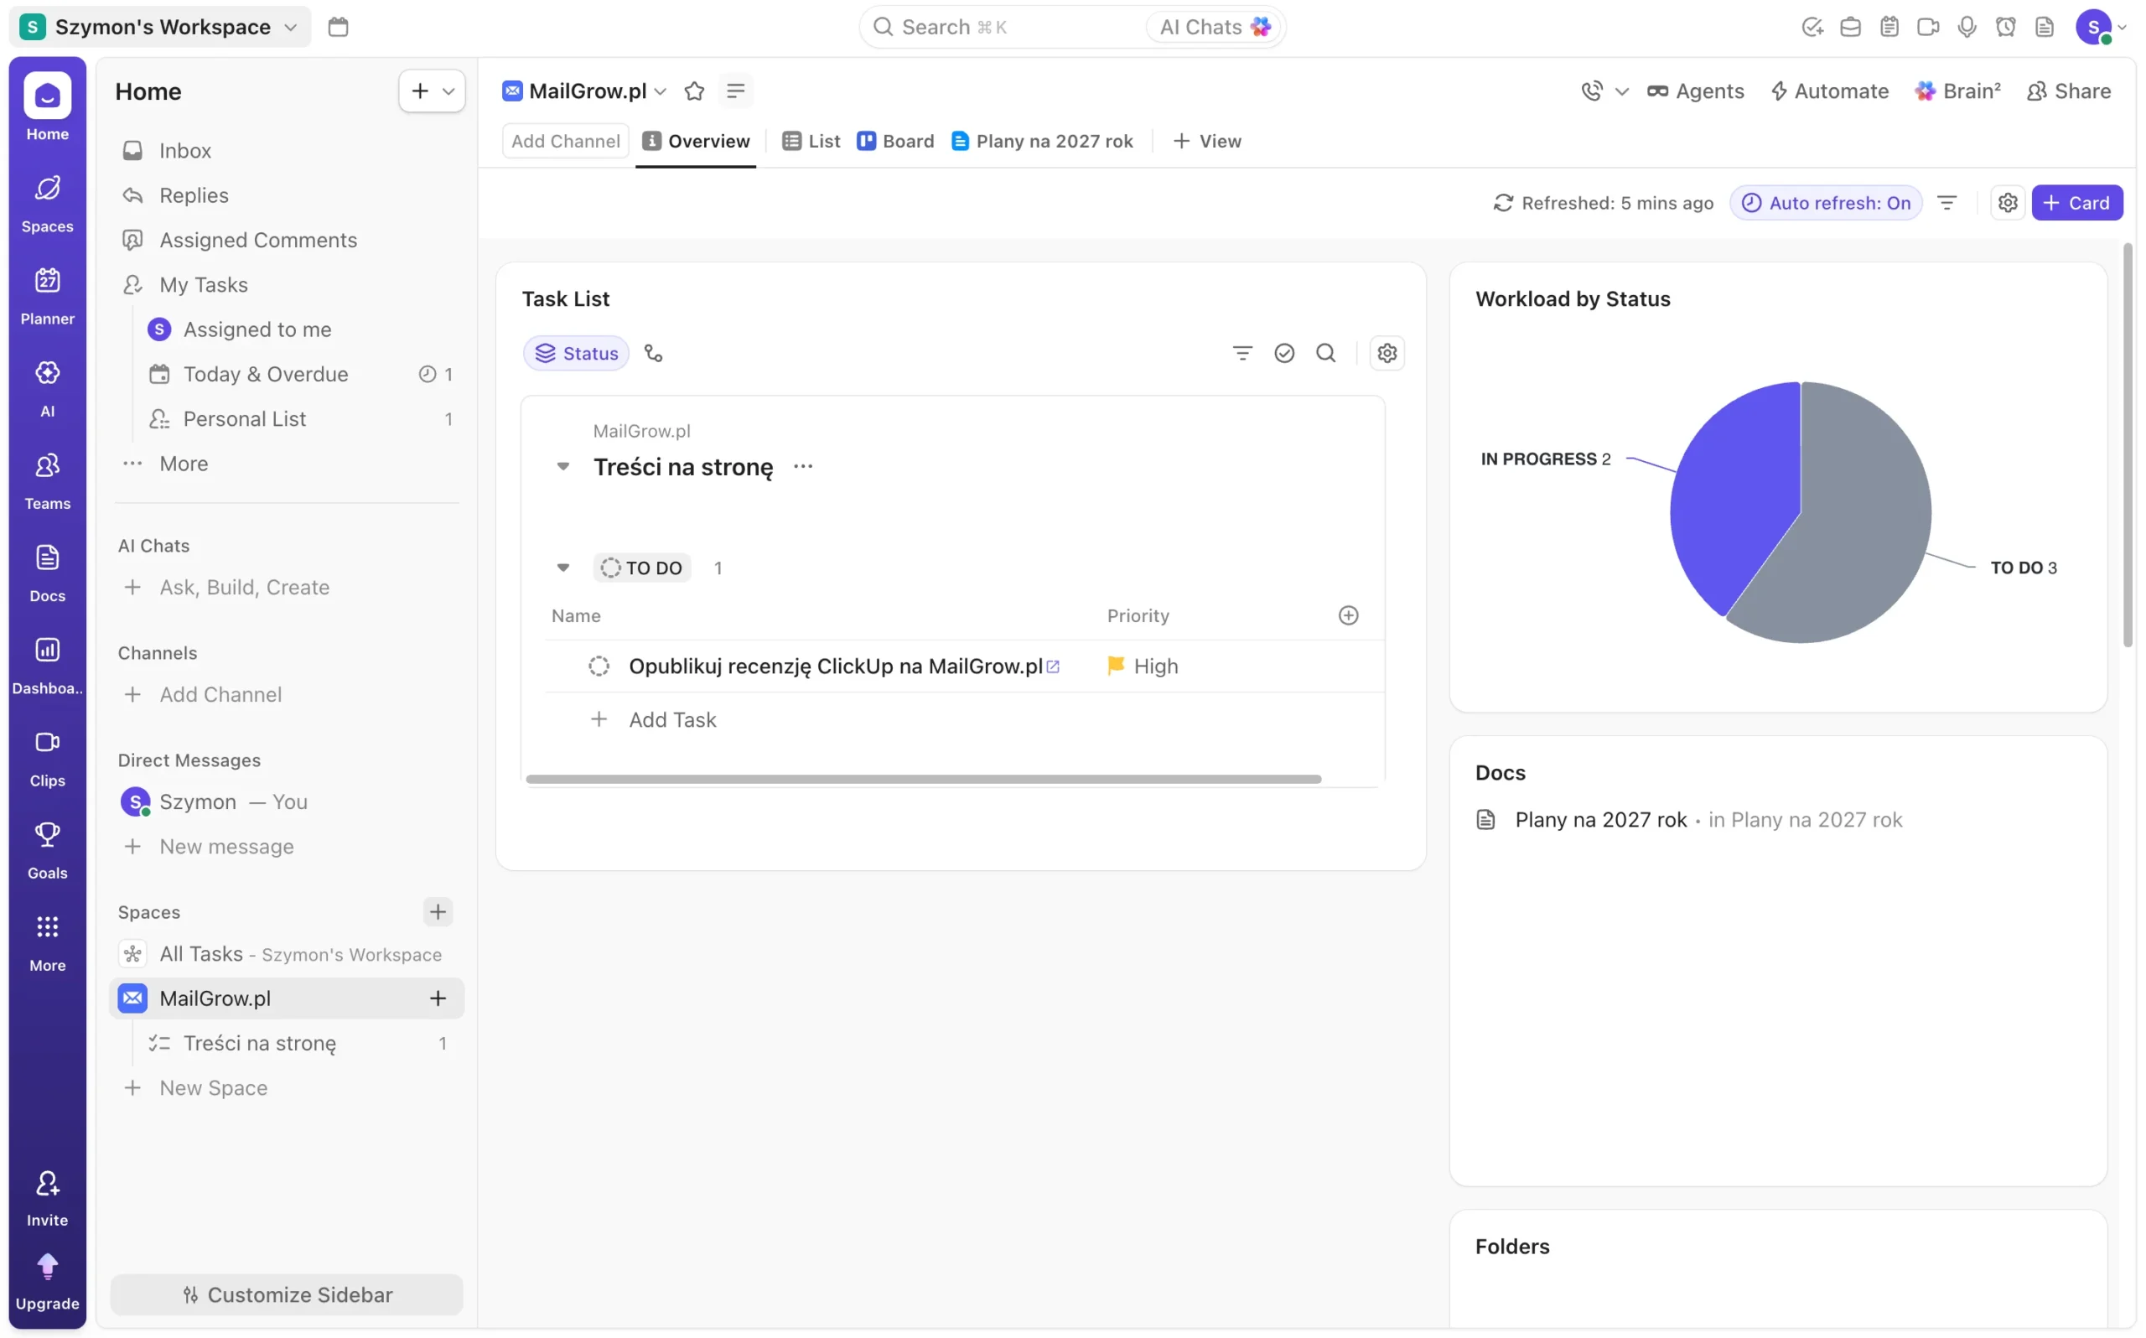The width and height of the screenshot is (2146, 1338).
Task: Click the Task List filter icon
Action: (x=1243, y=353)
